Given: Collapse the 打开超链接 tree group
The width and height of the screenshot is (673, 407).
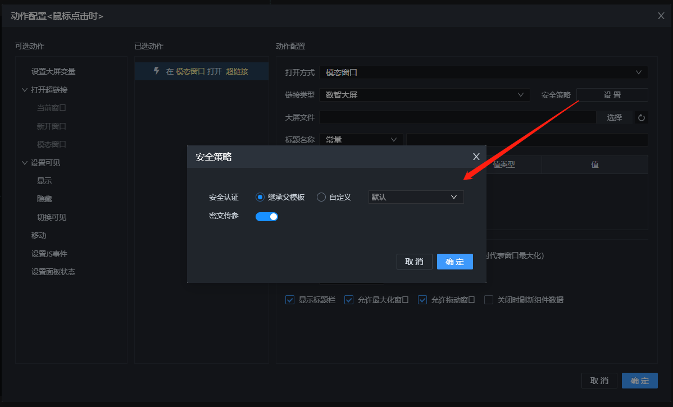Looking at the screenshot, I should click(x=24, y=90).
